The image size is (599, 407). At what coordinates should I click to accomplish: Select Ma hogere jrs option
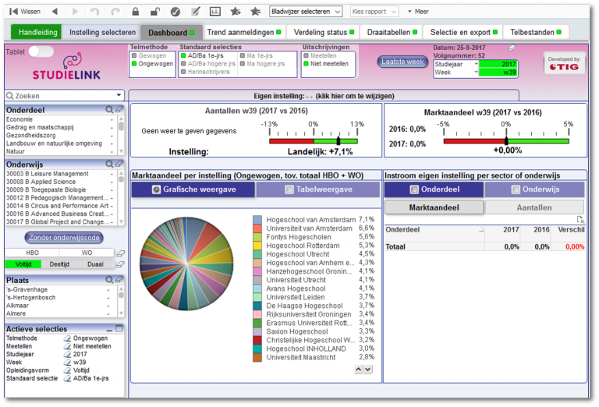pos(262,64)
